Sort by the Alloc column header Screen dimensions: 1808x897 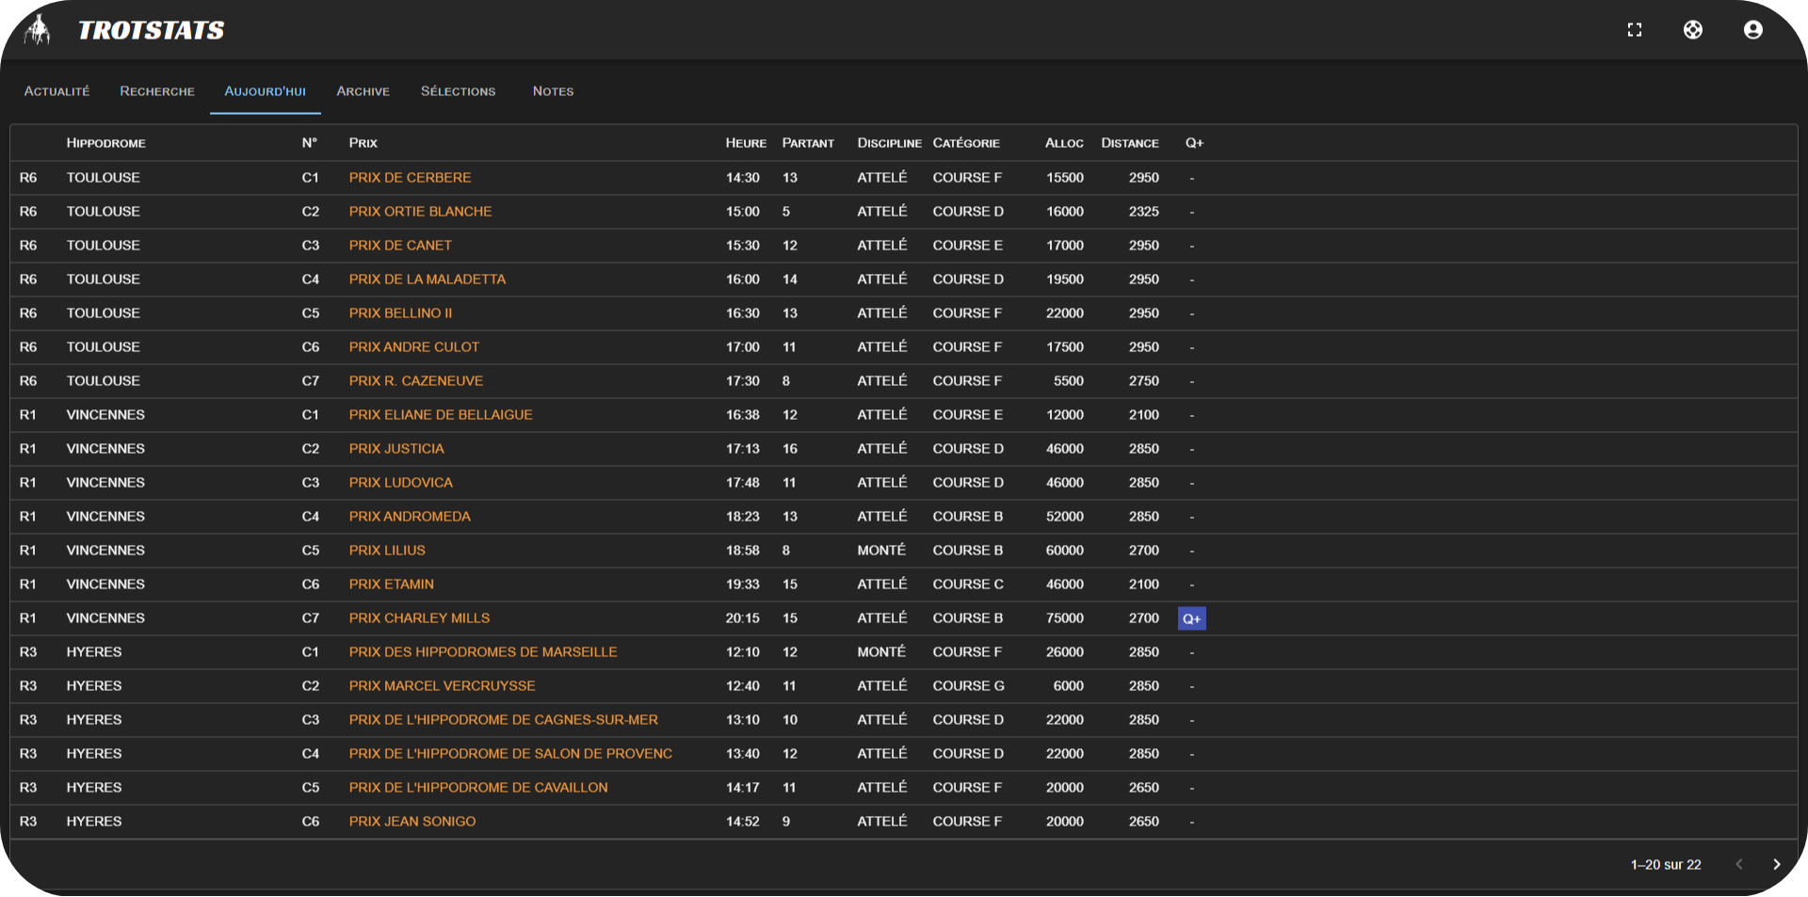tap(1064, 143)
